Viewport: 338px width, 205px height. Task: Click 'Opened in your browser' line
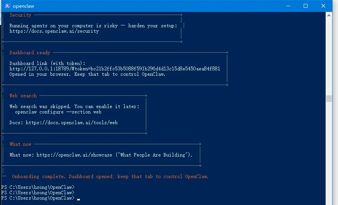[x=87, y=74]
